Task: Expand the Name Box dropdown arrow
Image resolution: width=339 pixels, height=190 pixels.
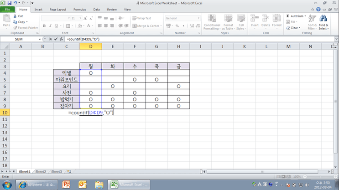Action: [x=40, y=39]
